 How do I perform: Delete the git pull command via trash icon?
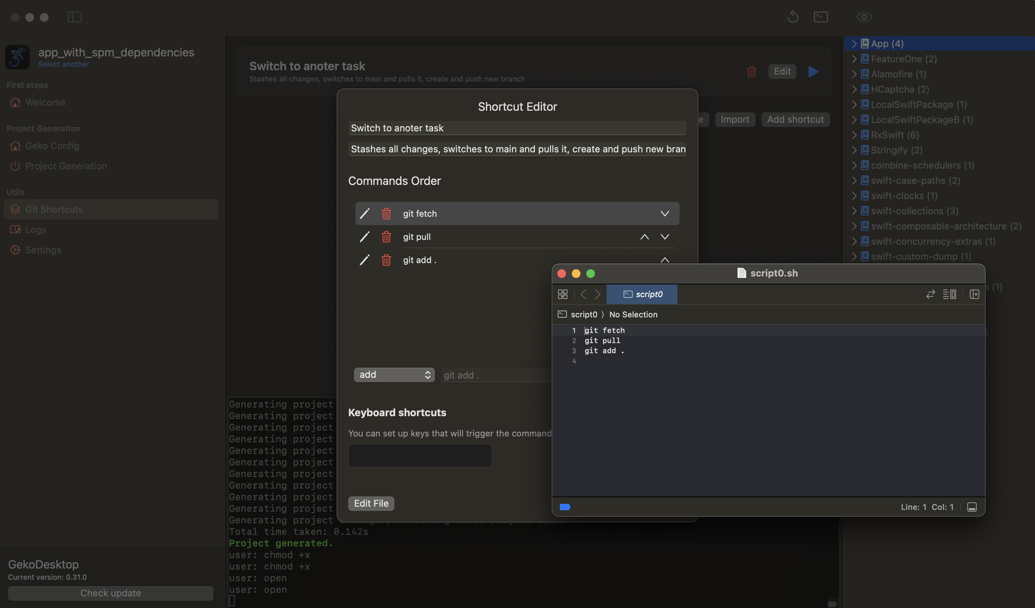click(386, 237)
